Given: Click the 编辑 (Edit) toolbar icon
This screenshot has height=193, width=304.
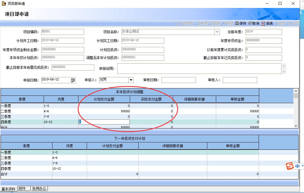Looking at the screenshot, I should coord(215,23).
